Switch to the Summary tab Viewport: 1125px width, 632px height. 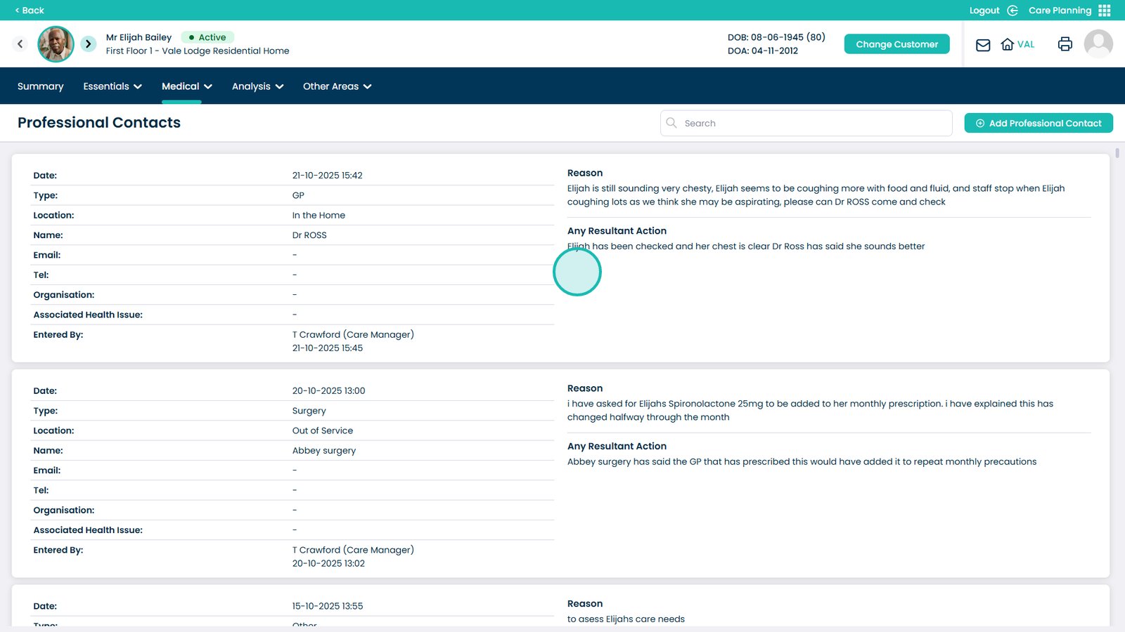point(40,86)
